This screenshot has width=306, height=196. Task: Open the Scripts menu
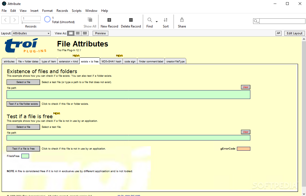point(76,11)
